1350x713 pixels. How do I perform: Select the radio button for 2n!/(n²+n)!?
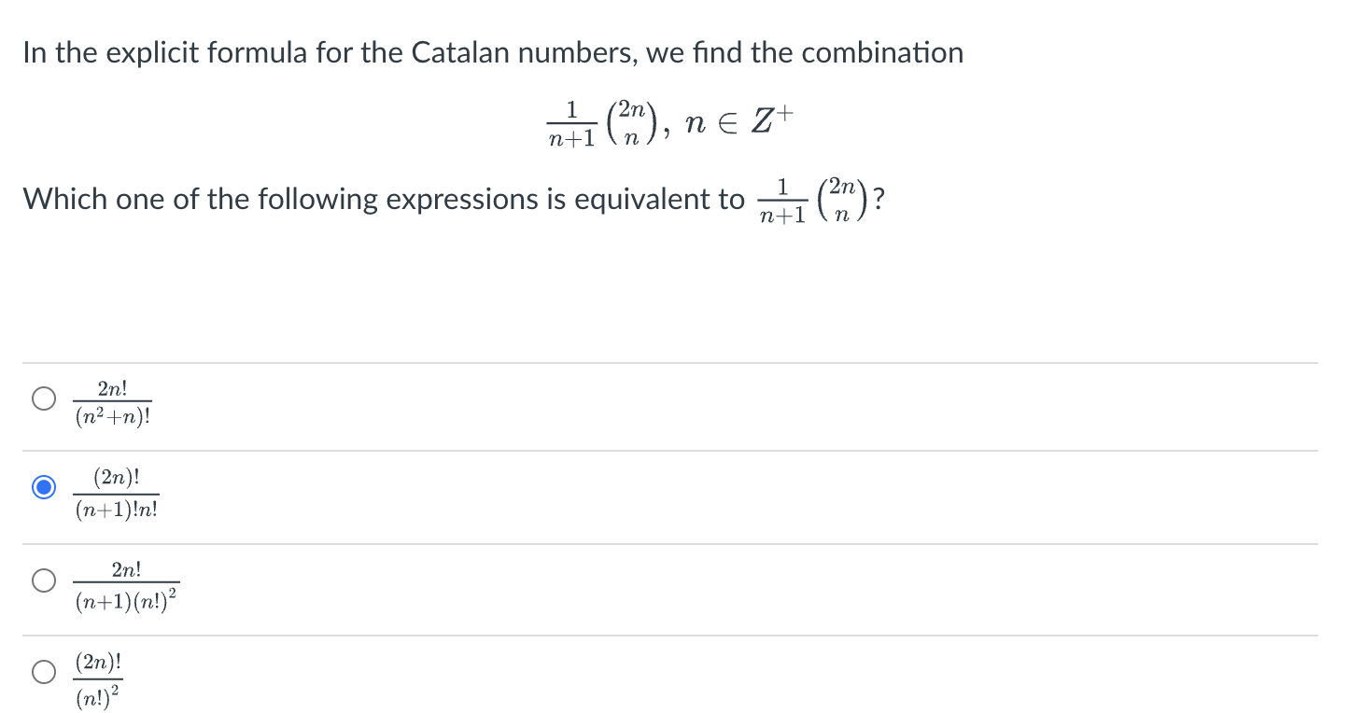tap(43, 398)
